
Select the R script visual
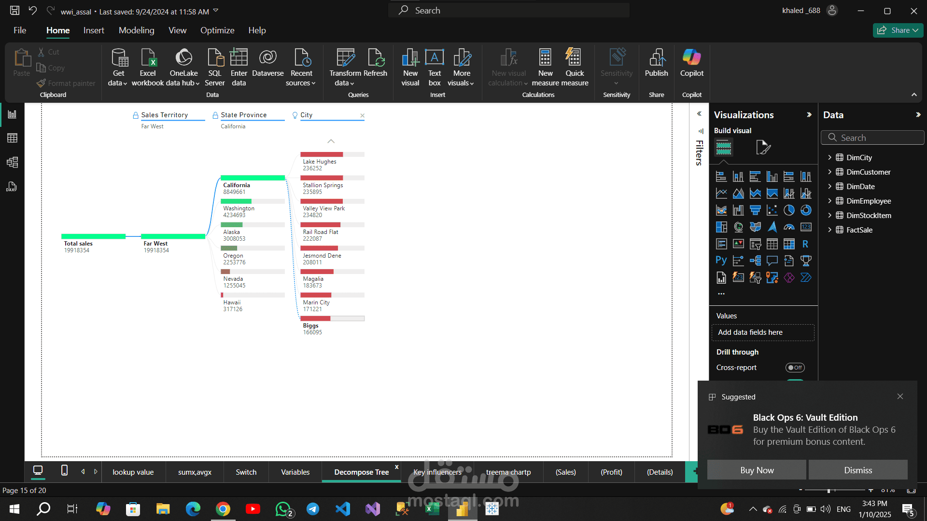[x=806, y=244]
